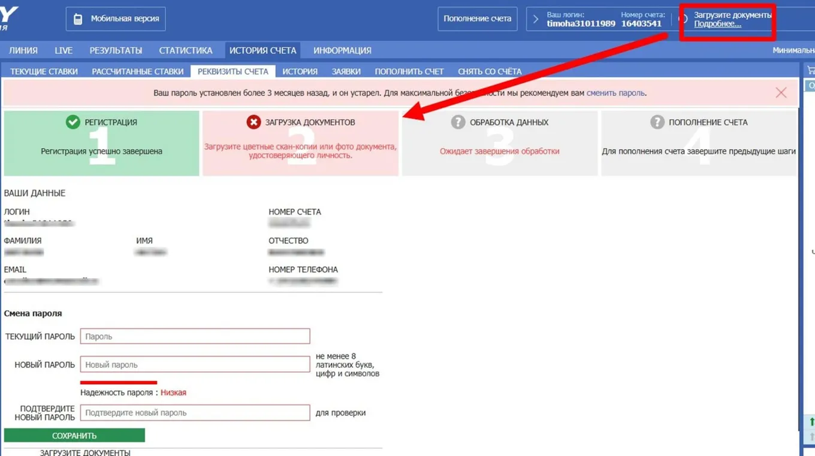Select the Реквизиты счета tab

click(233, 71)
